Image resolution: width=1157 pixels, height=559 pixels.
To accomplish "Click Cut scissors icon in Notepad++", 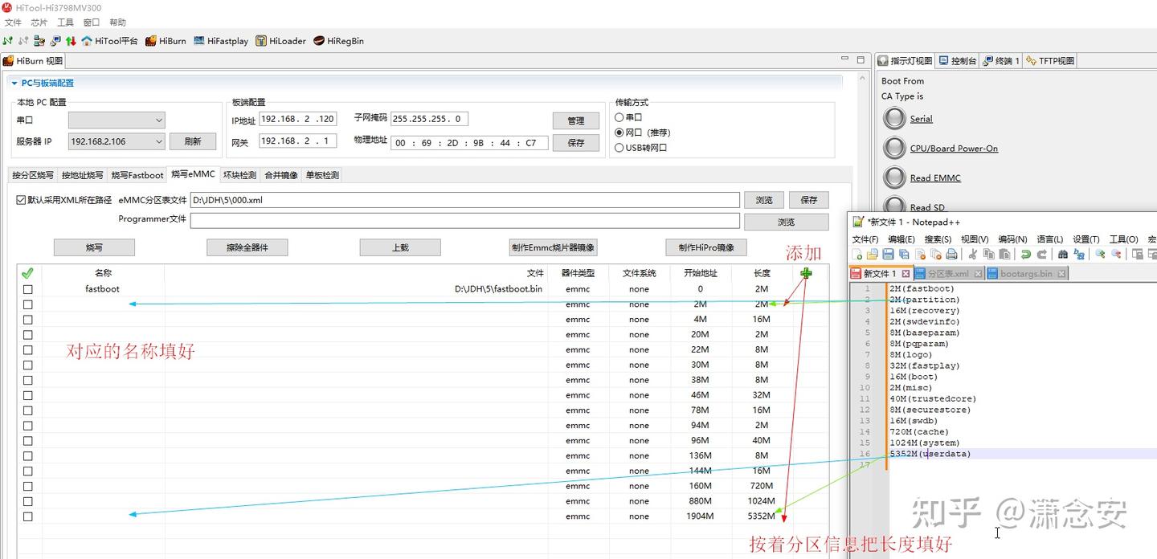I will click(972, 254).
